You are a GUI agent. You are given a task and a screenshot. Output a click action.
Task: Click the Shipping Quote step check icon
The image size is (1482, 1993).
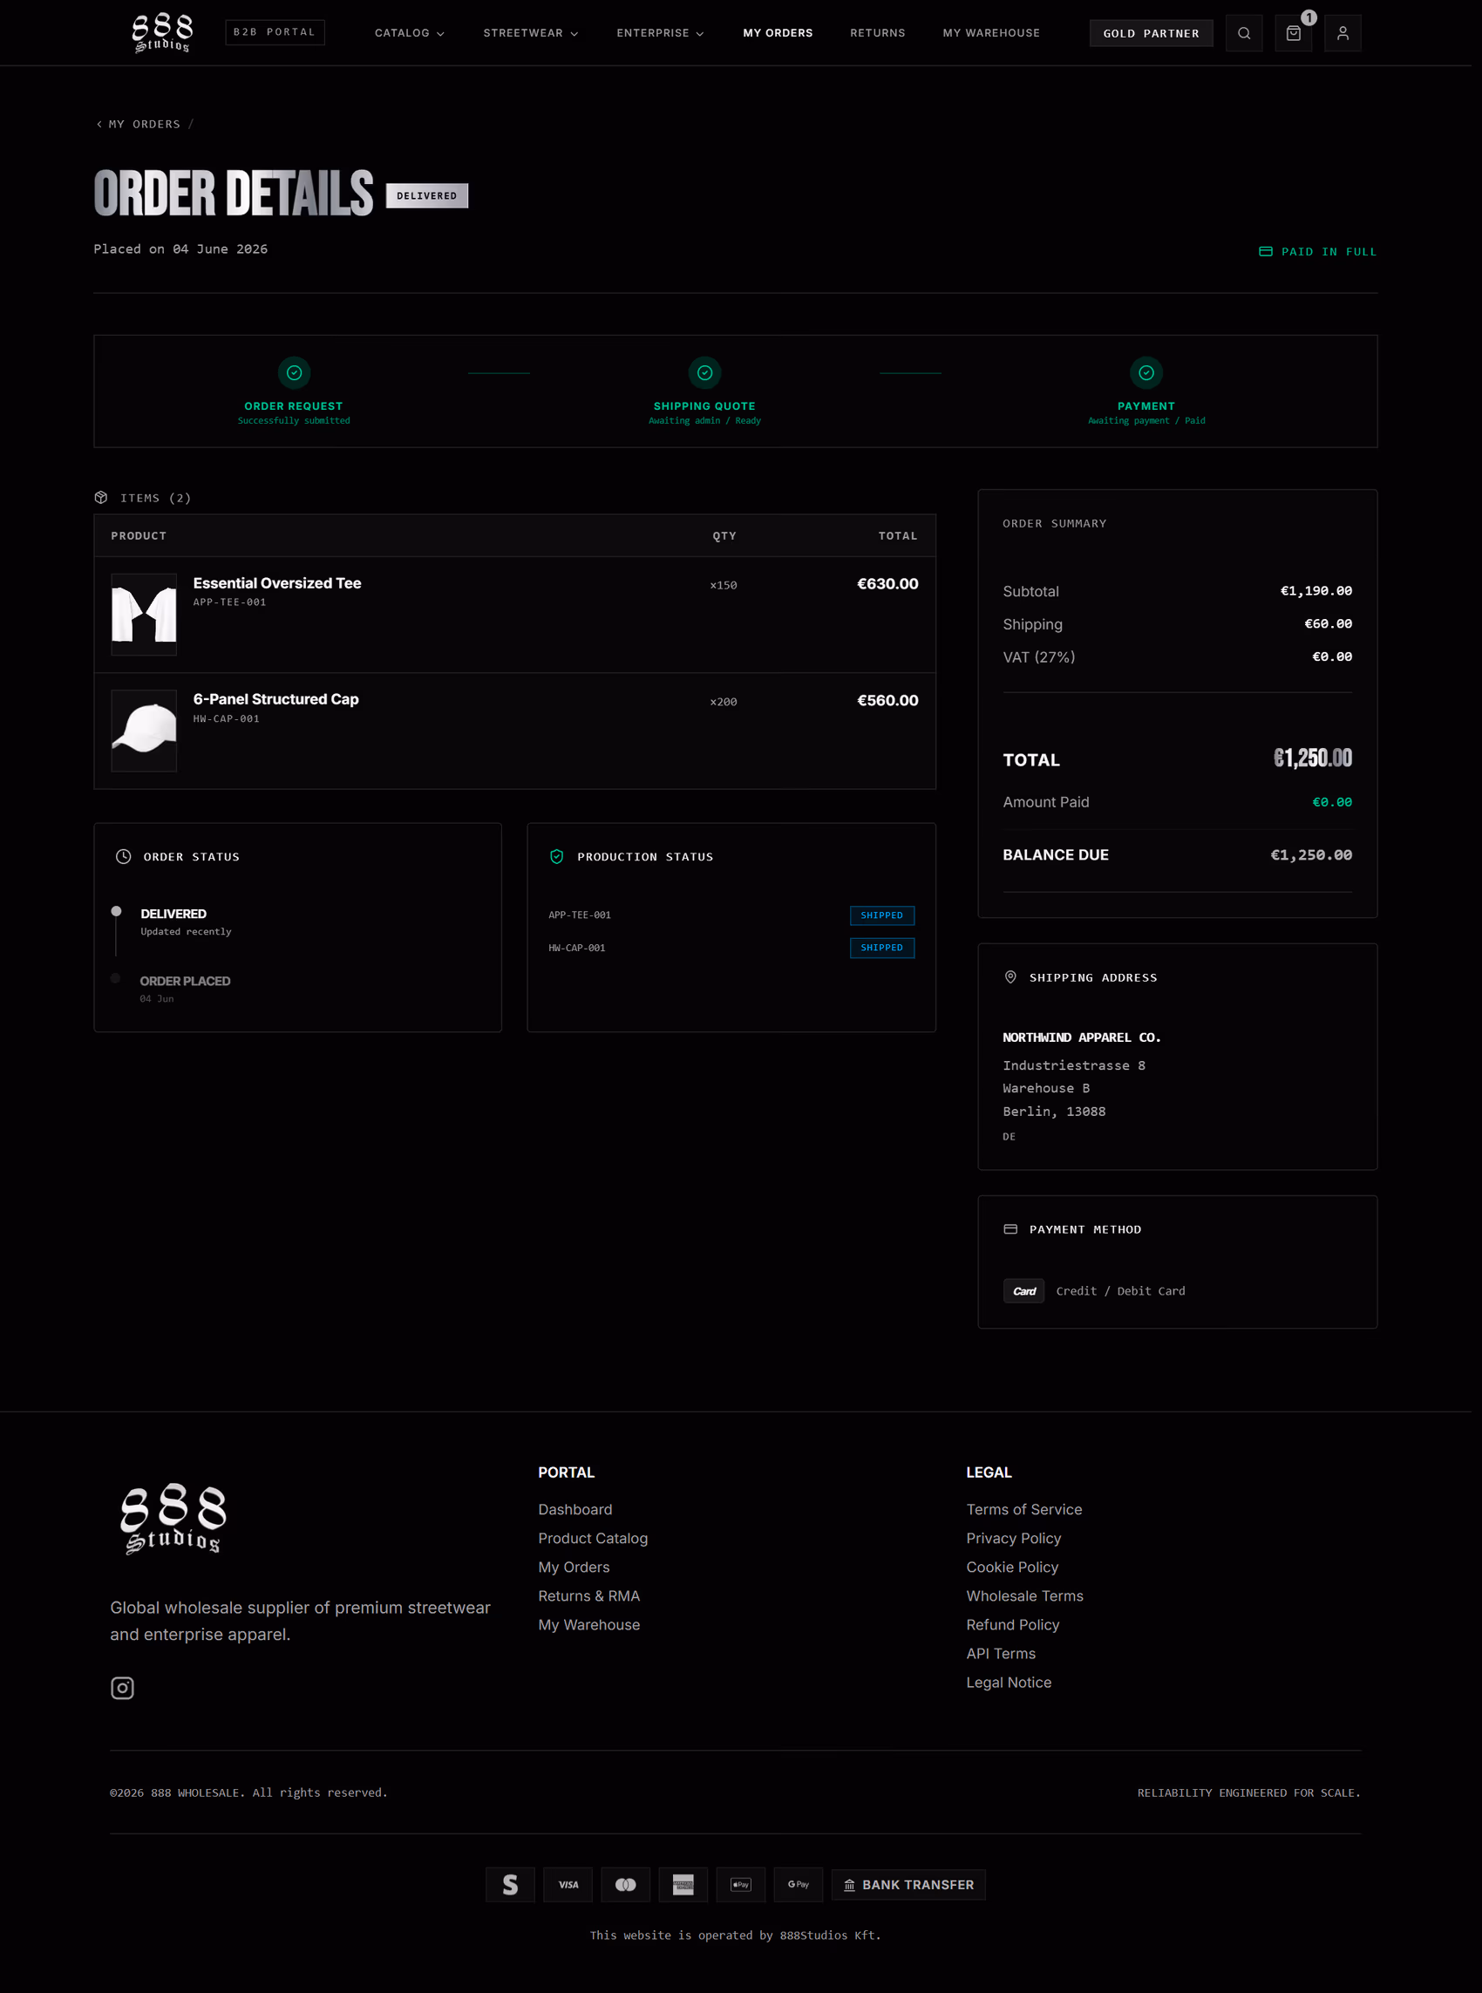pos(704,372)
